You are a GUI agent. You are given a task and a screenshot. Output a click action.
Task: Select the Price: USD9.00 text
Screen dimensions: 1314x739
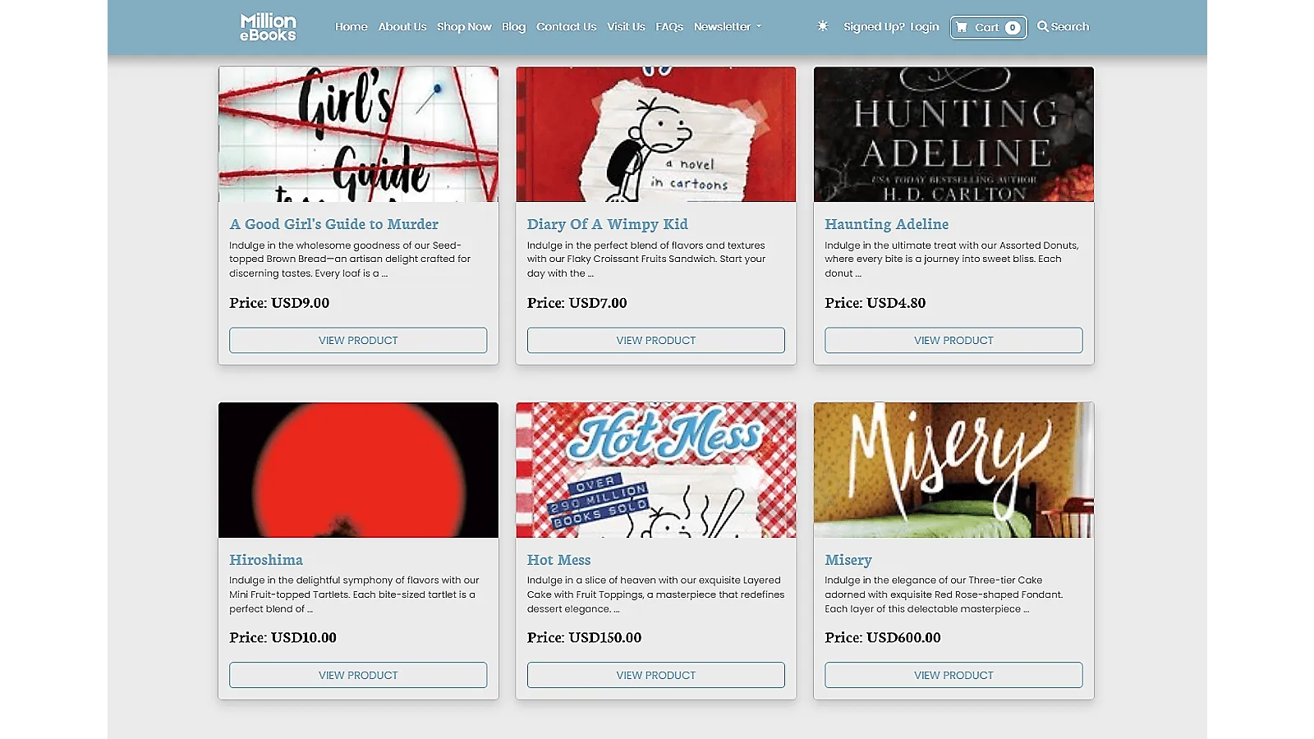(279, 303)
